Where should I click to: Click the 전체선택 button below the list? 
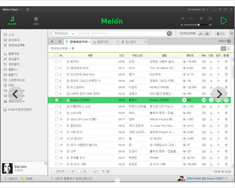(x=59, y=171)
